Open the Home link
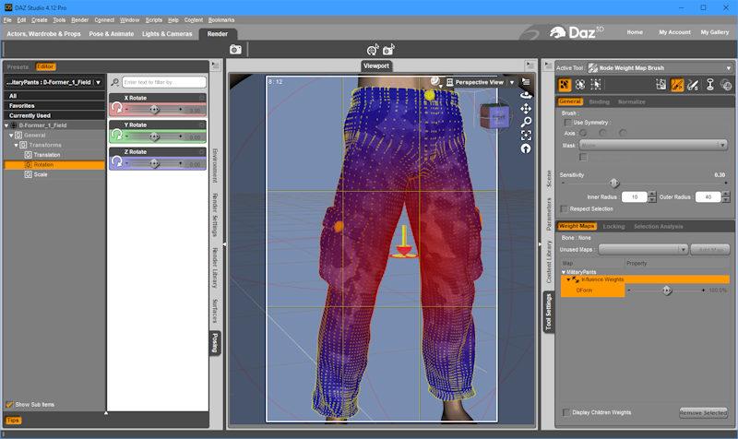 635,32
